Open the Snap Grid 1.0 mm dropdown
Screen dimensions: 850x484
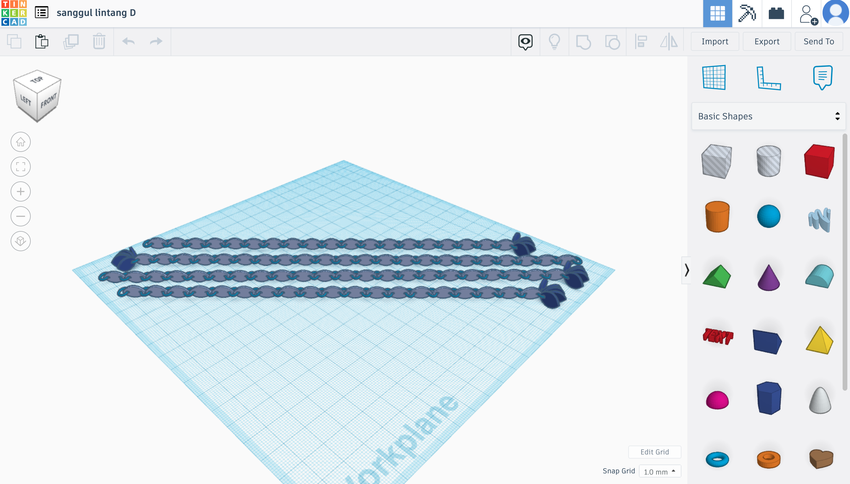(x=660, y=471)
